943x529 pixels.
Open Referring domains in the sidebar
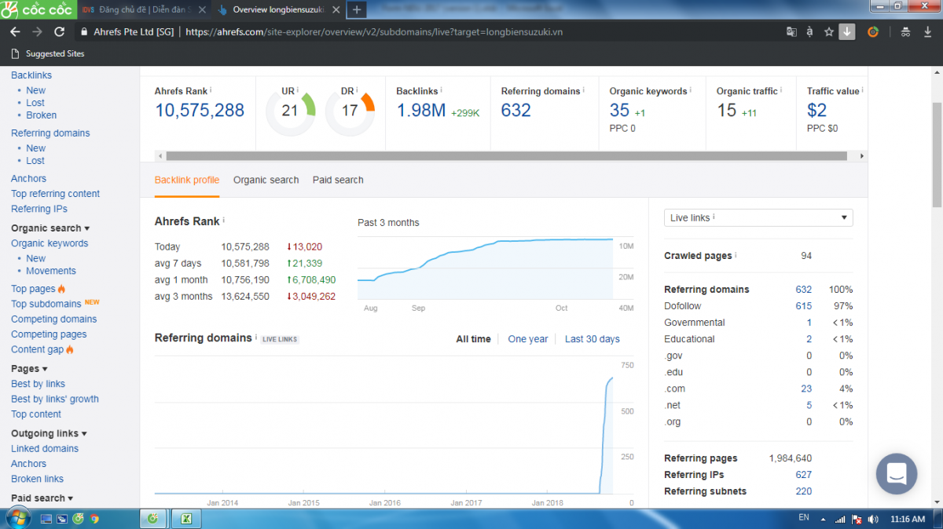coord(50,133)
